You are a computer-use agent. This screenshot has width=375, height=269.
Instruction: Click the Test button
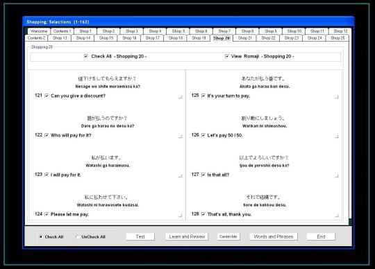click(140, 236)
